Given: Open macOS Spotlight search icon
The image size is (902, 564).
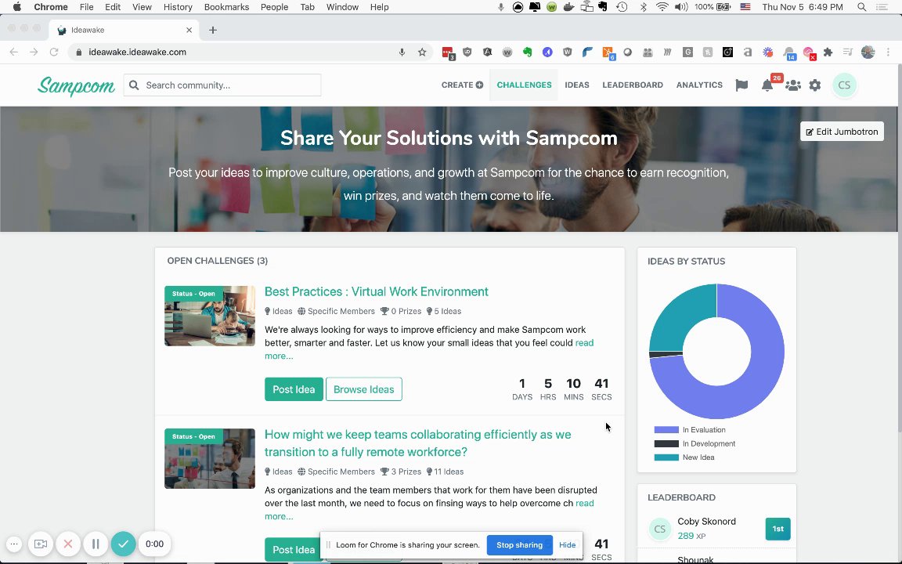Looking at the screenshot, I should click(x=862, y=7).
